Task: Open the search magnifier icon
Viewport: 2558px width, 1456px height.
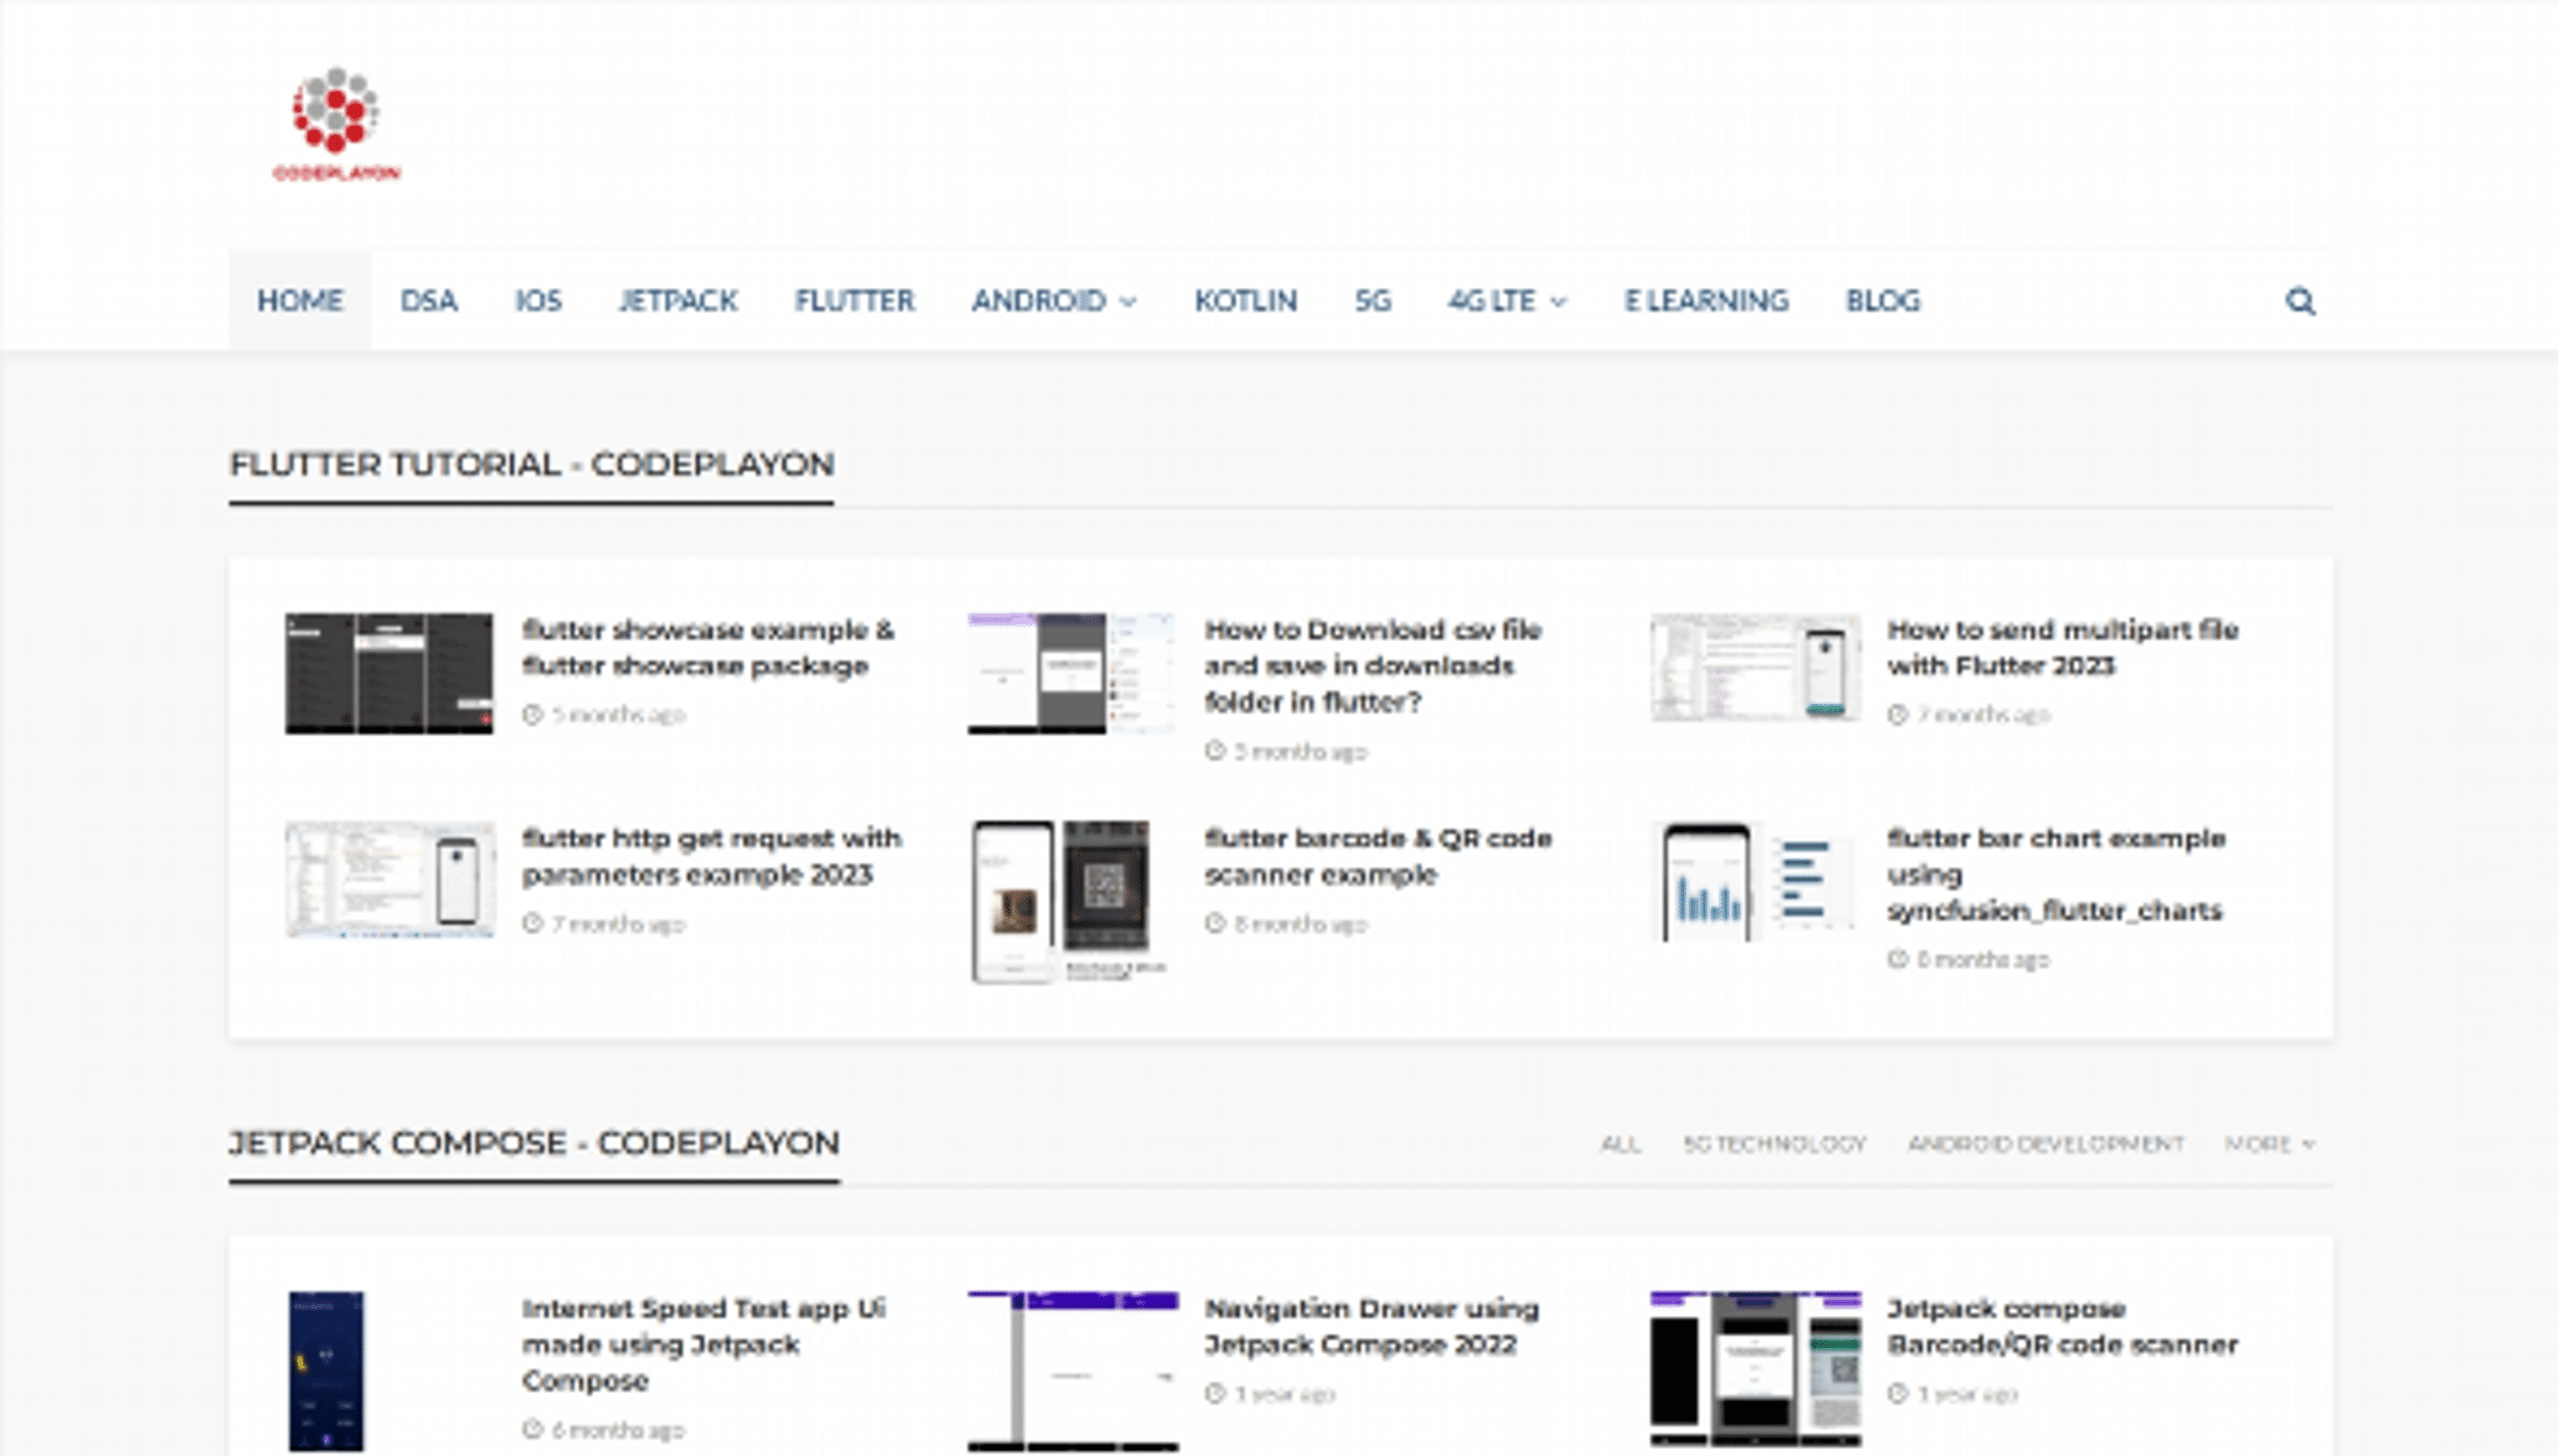Action: point(2300,301)
